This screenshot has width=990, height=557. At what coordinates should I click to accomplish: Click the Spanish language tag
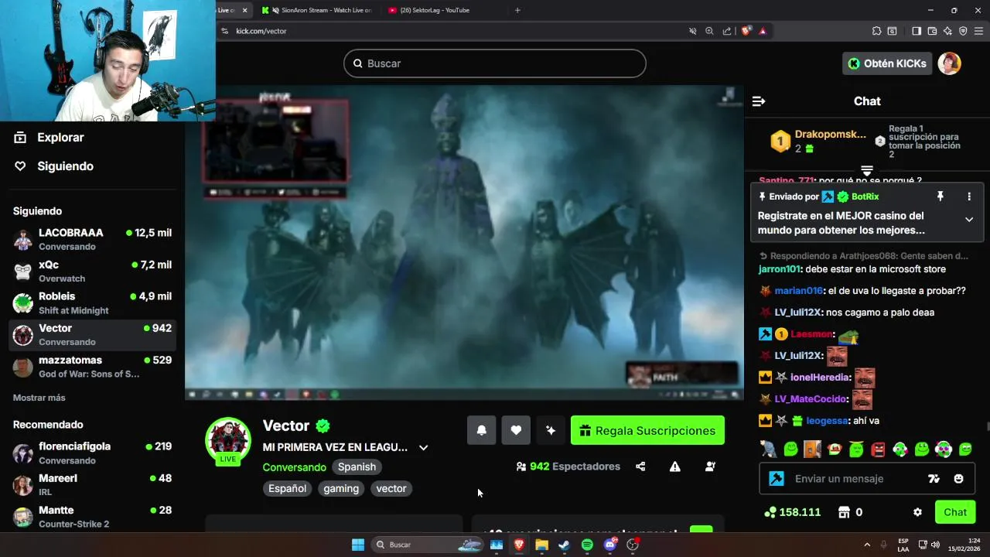(x=357, y=467)
